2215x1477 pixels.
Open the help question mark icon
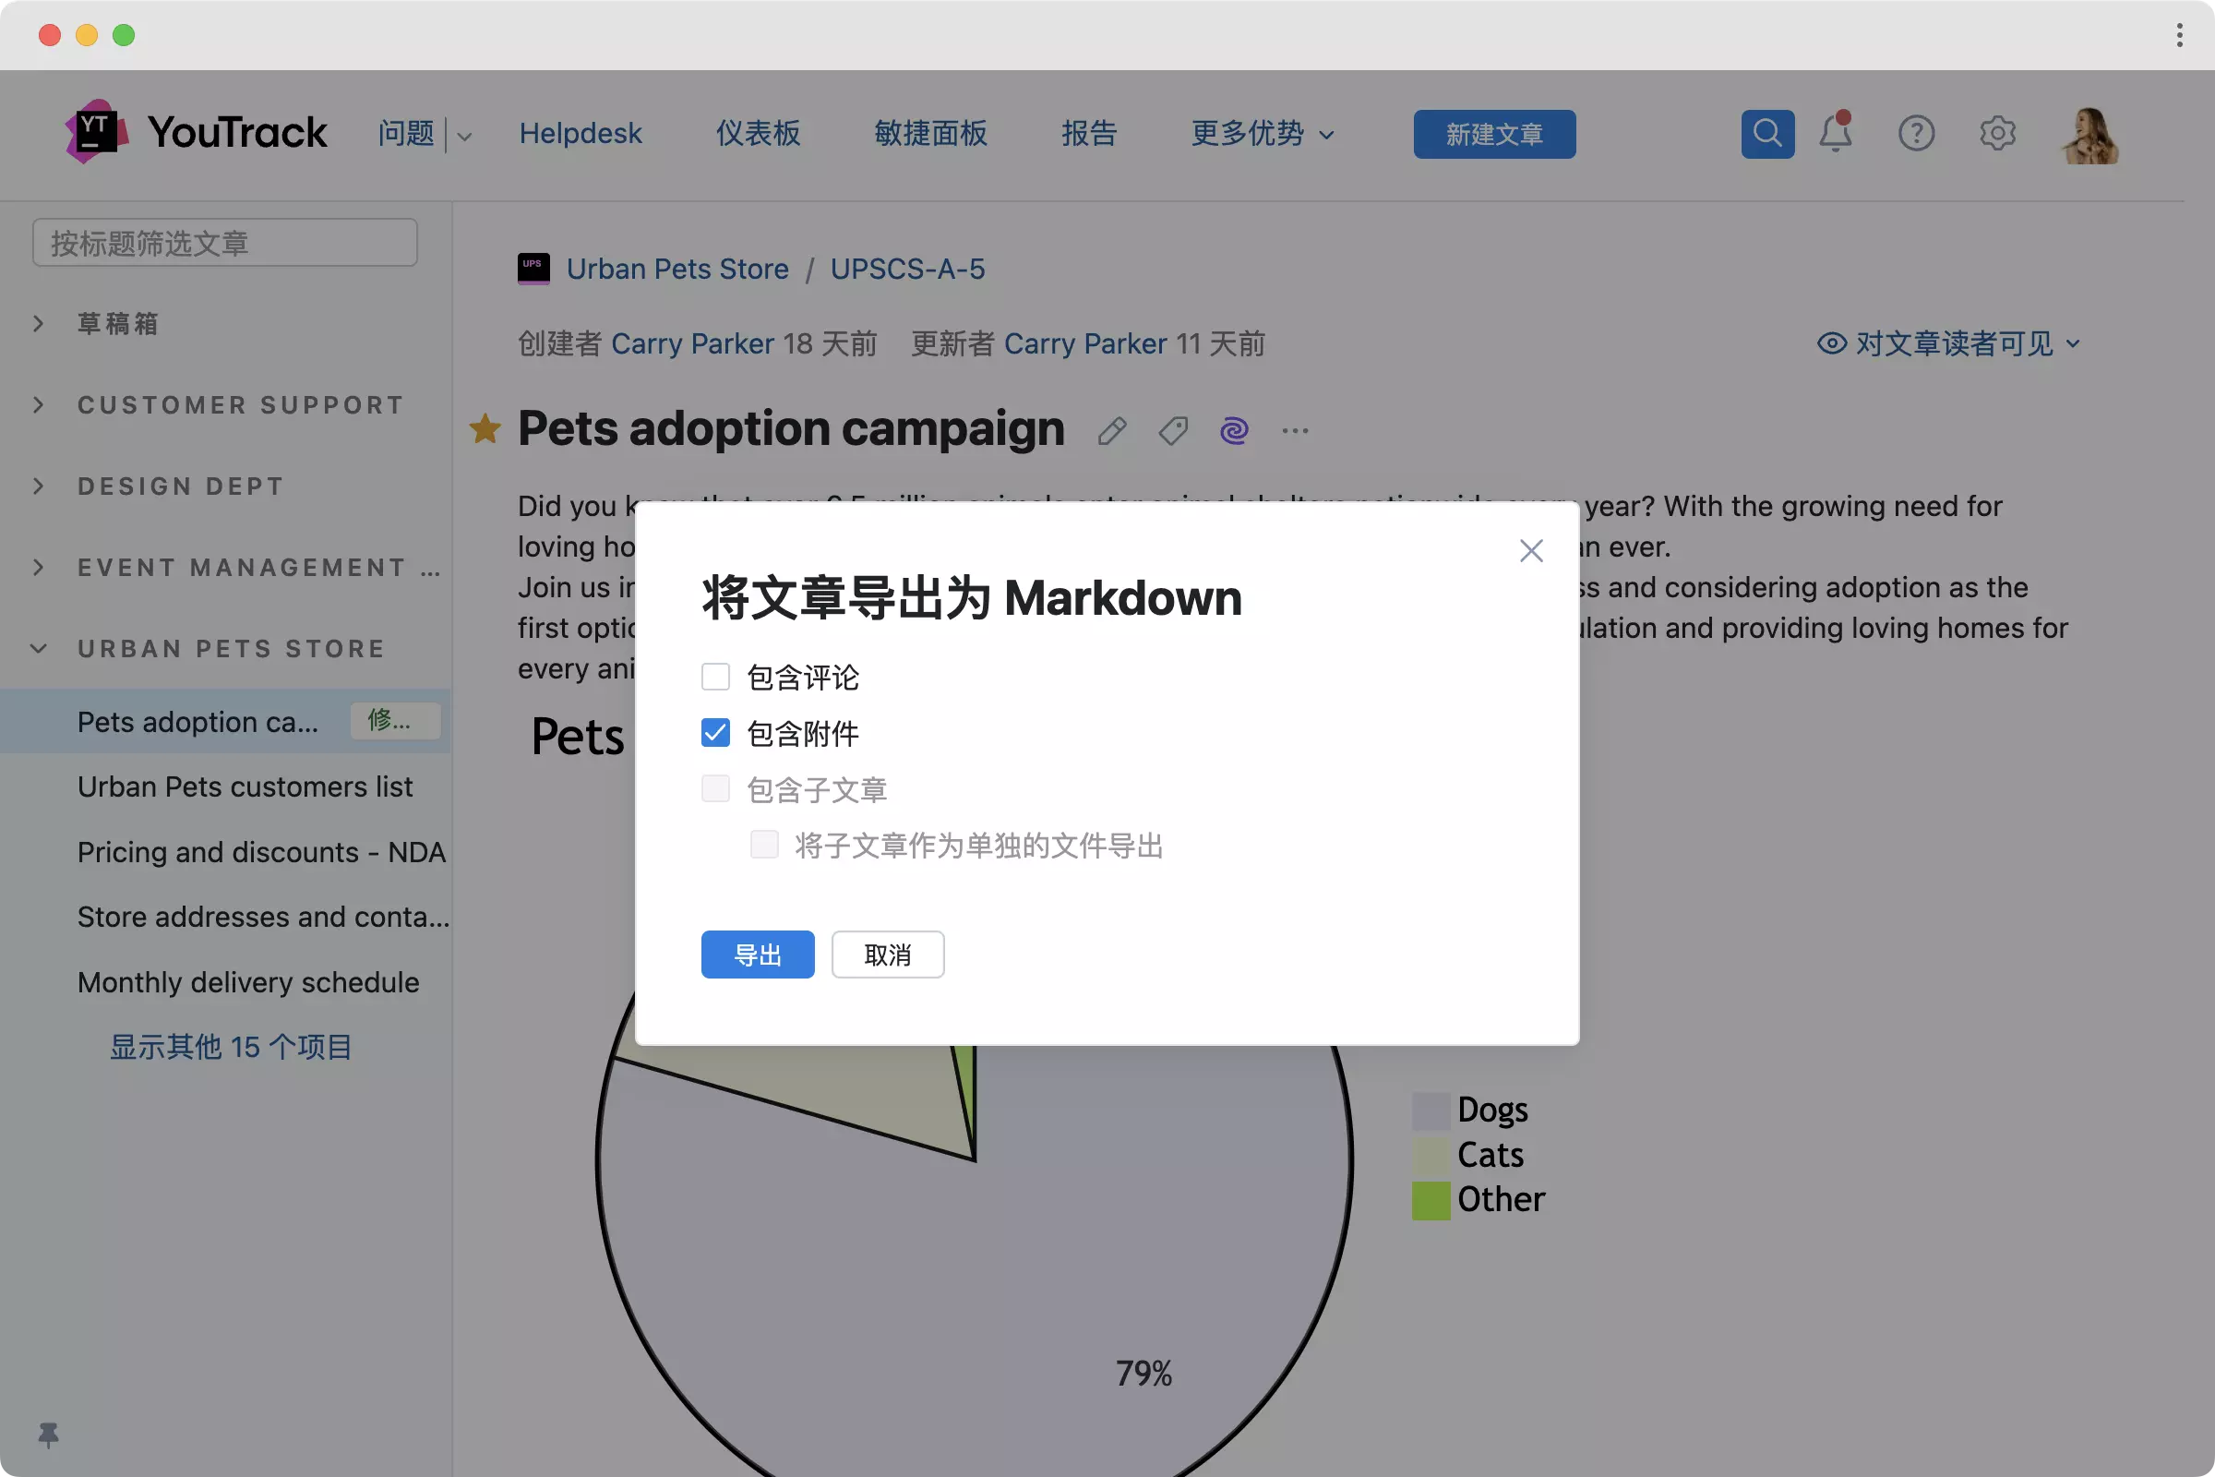point(1916,134)
